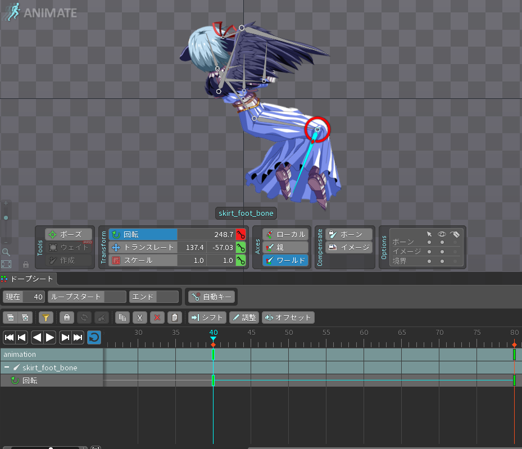The width and height of the screenshot is (522, 449).
Task: Jump to first frame playback button
Action: pyautogui.click(x=10, y=338)
